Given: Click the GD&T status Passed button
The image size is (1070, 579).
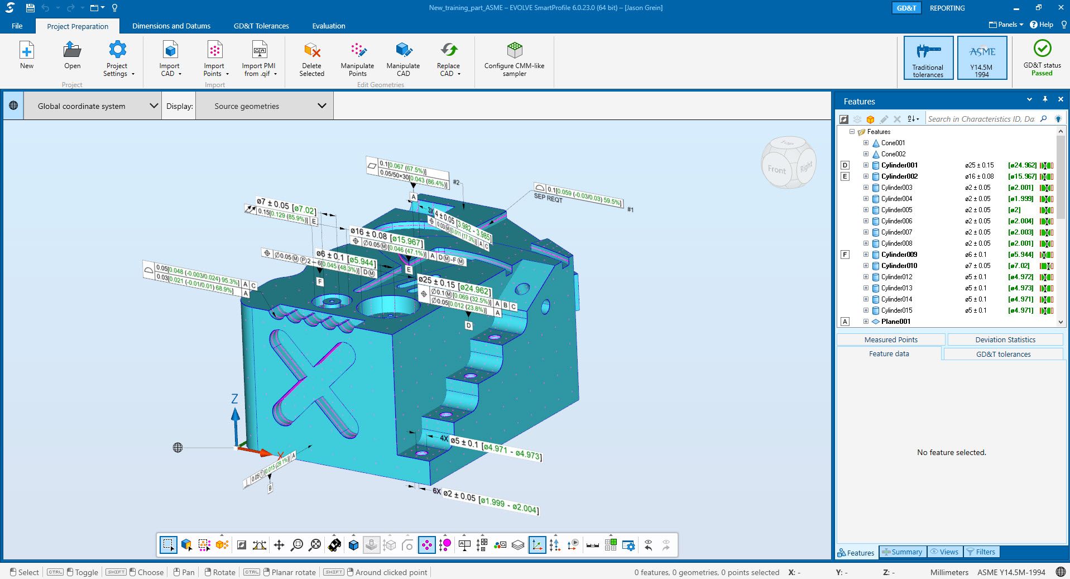Looking at the screenshot, I should click(1042, 58).
